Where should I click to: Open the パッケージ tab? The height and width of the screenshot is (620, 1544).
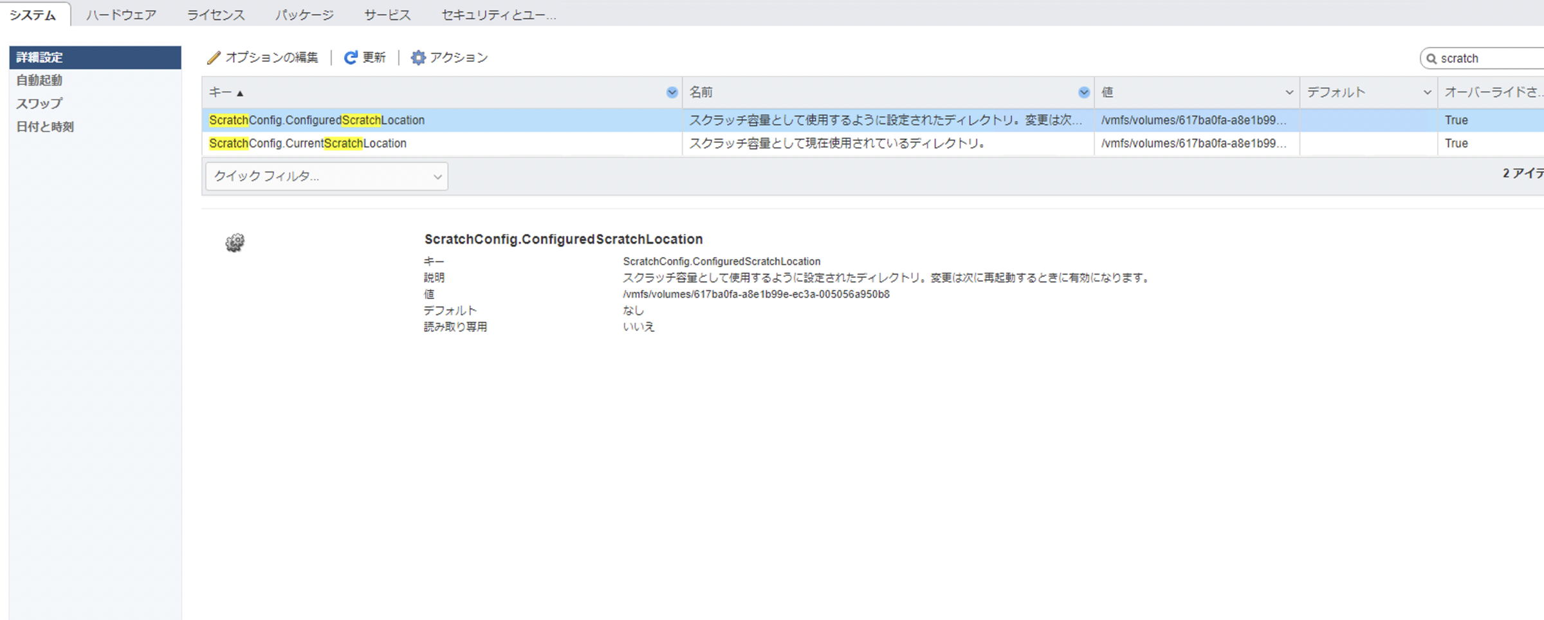305,14
